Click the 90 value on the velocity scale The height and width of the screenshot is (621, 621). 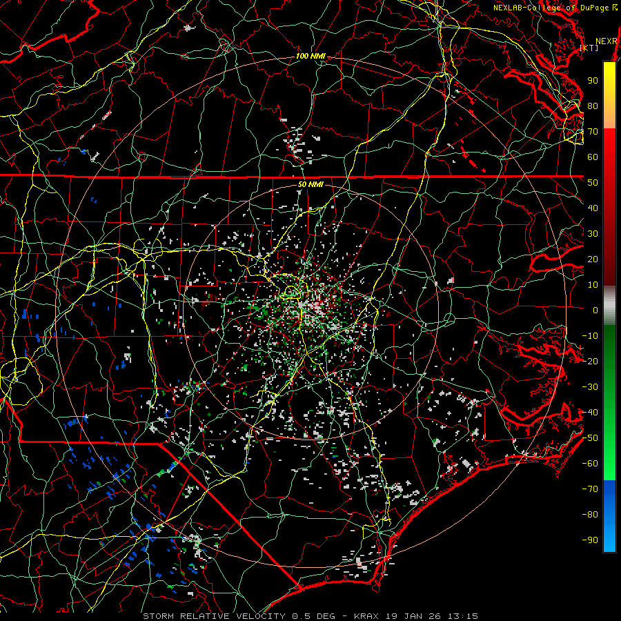click(593, 81)
